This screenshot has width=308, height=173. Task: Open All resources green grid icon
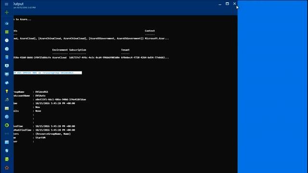(x=7, y=32)
